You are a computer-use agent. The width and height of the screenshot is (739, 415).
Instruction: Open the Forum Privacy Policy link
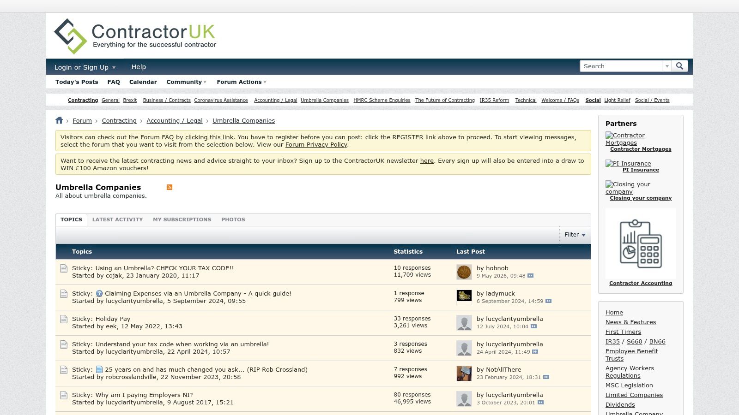pyautogui.click(x=316, y=145)
